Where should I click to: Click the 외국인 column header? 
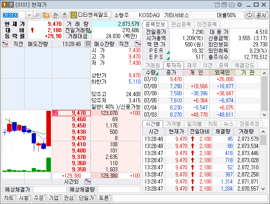(222, 72)
